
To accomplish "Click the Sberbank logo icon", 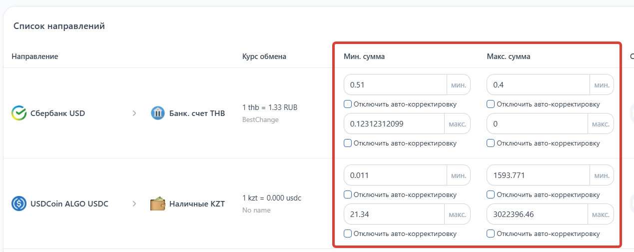I will point(19,113).
